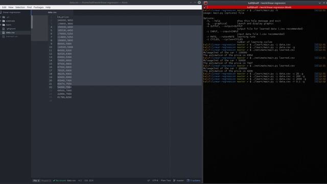Image resolution: width=327 pixels, height=184 pixels.
Task: Click line number 15 in the gutter
Action: pos(51,64)
